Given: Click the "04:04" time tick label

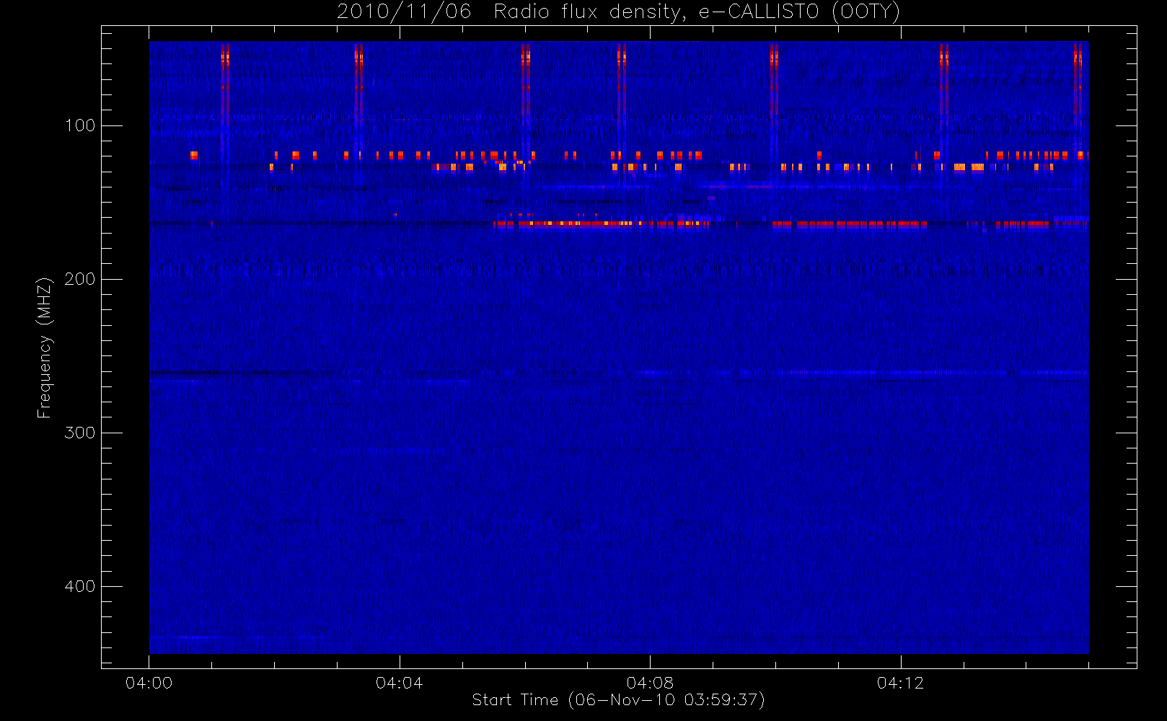Looking at the screenshot, I should pyautogui.click(x=400, y=683).
